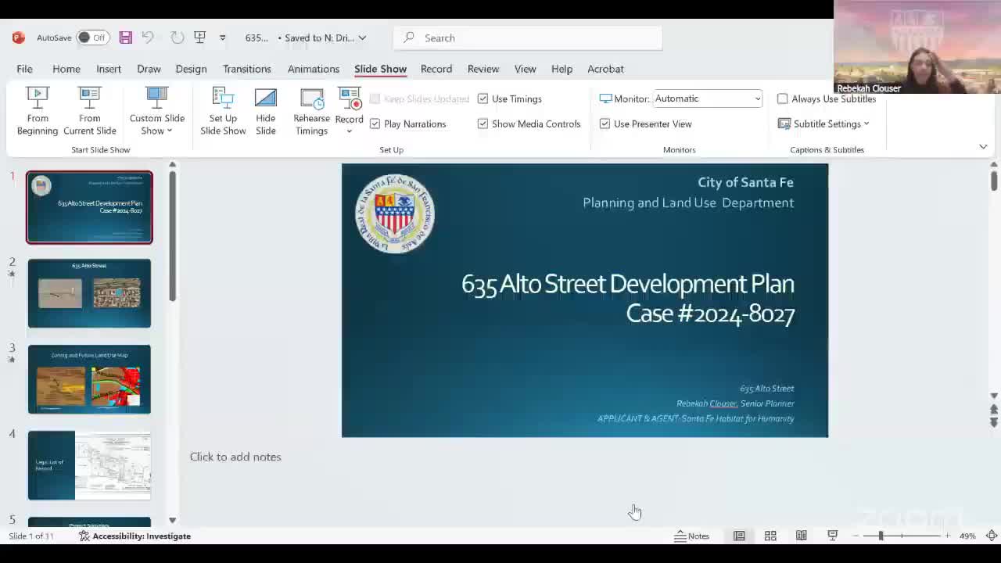
Task: Switch to Reading View
Action: (x=802, y=536)
